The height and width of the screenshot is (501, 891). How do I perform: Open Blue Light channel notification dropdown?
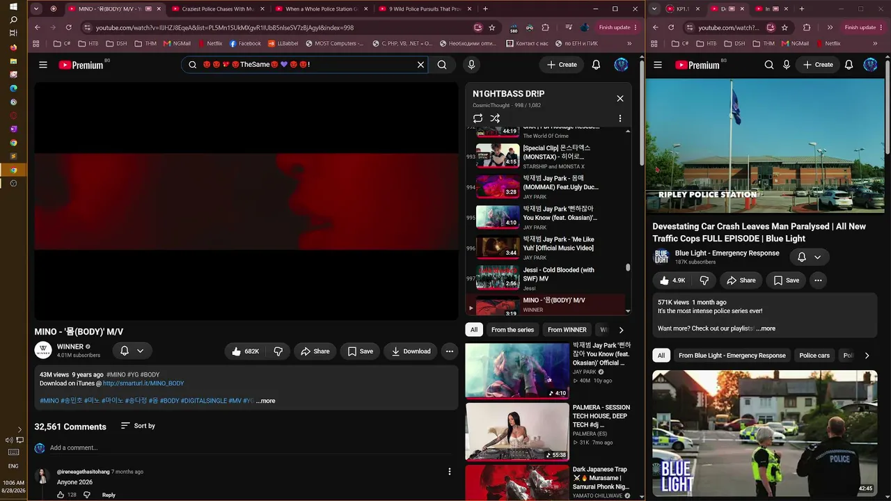[810, 257]
